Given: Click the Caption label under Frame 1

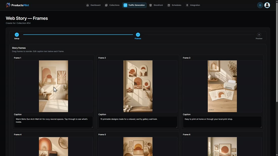Looking at the screenshot, I should pyautogui.click(x=18, y=114).
